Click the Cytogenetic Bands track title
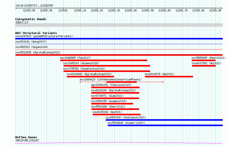The width and height of the screenshot is (230, 146). coord(31,19)
